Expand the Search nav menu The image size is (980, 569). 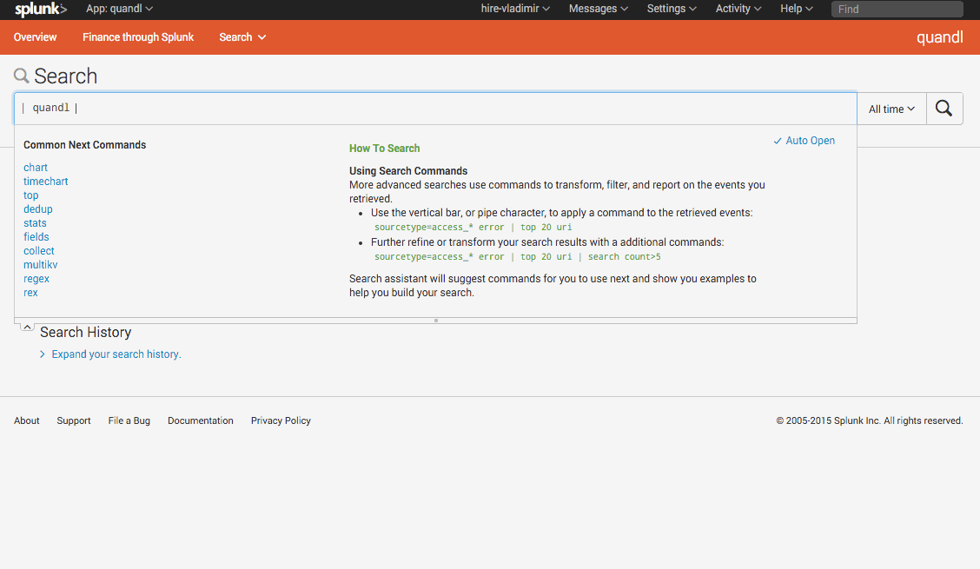[242, 37]
